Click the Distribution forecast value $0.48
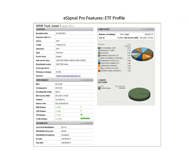Image resolution: width=188 pixels, height=151 pixels. 64,131
